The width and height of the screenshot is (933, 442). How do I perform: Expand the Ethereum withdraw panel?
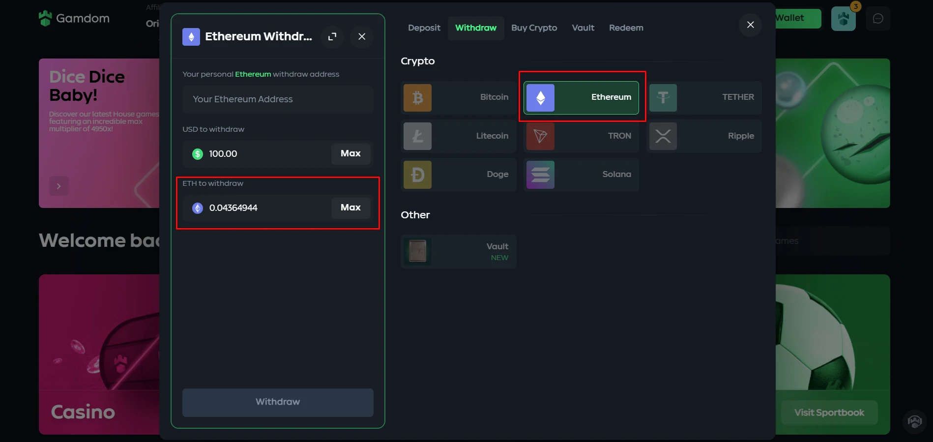tap(332, 36)
